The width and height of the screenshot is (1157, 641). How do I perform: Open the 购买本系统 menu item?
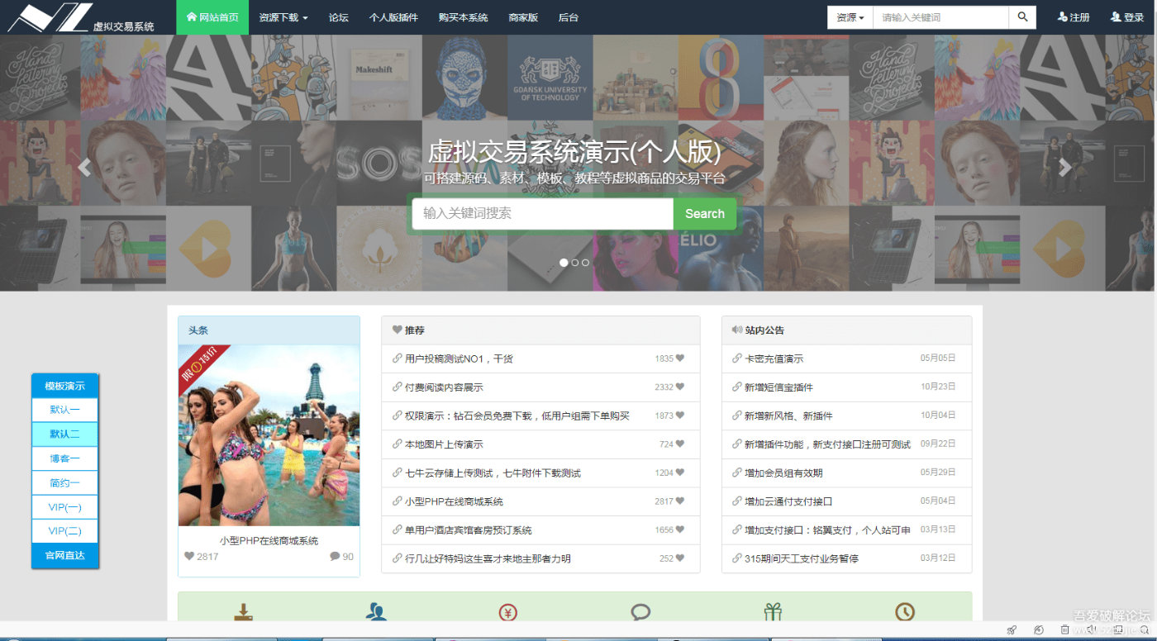tap(463, 17)
